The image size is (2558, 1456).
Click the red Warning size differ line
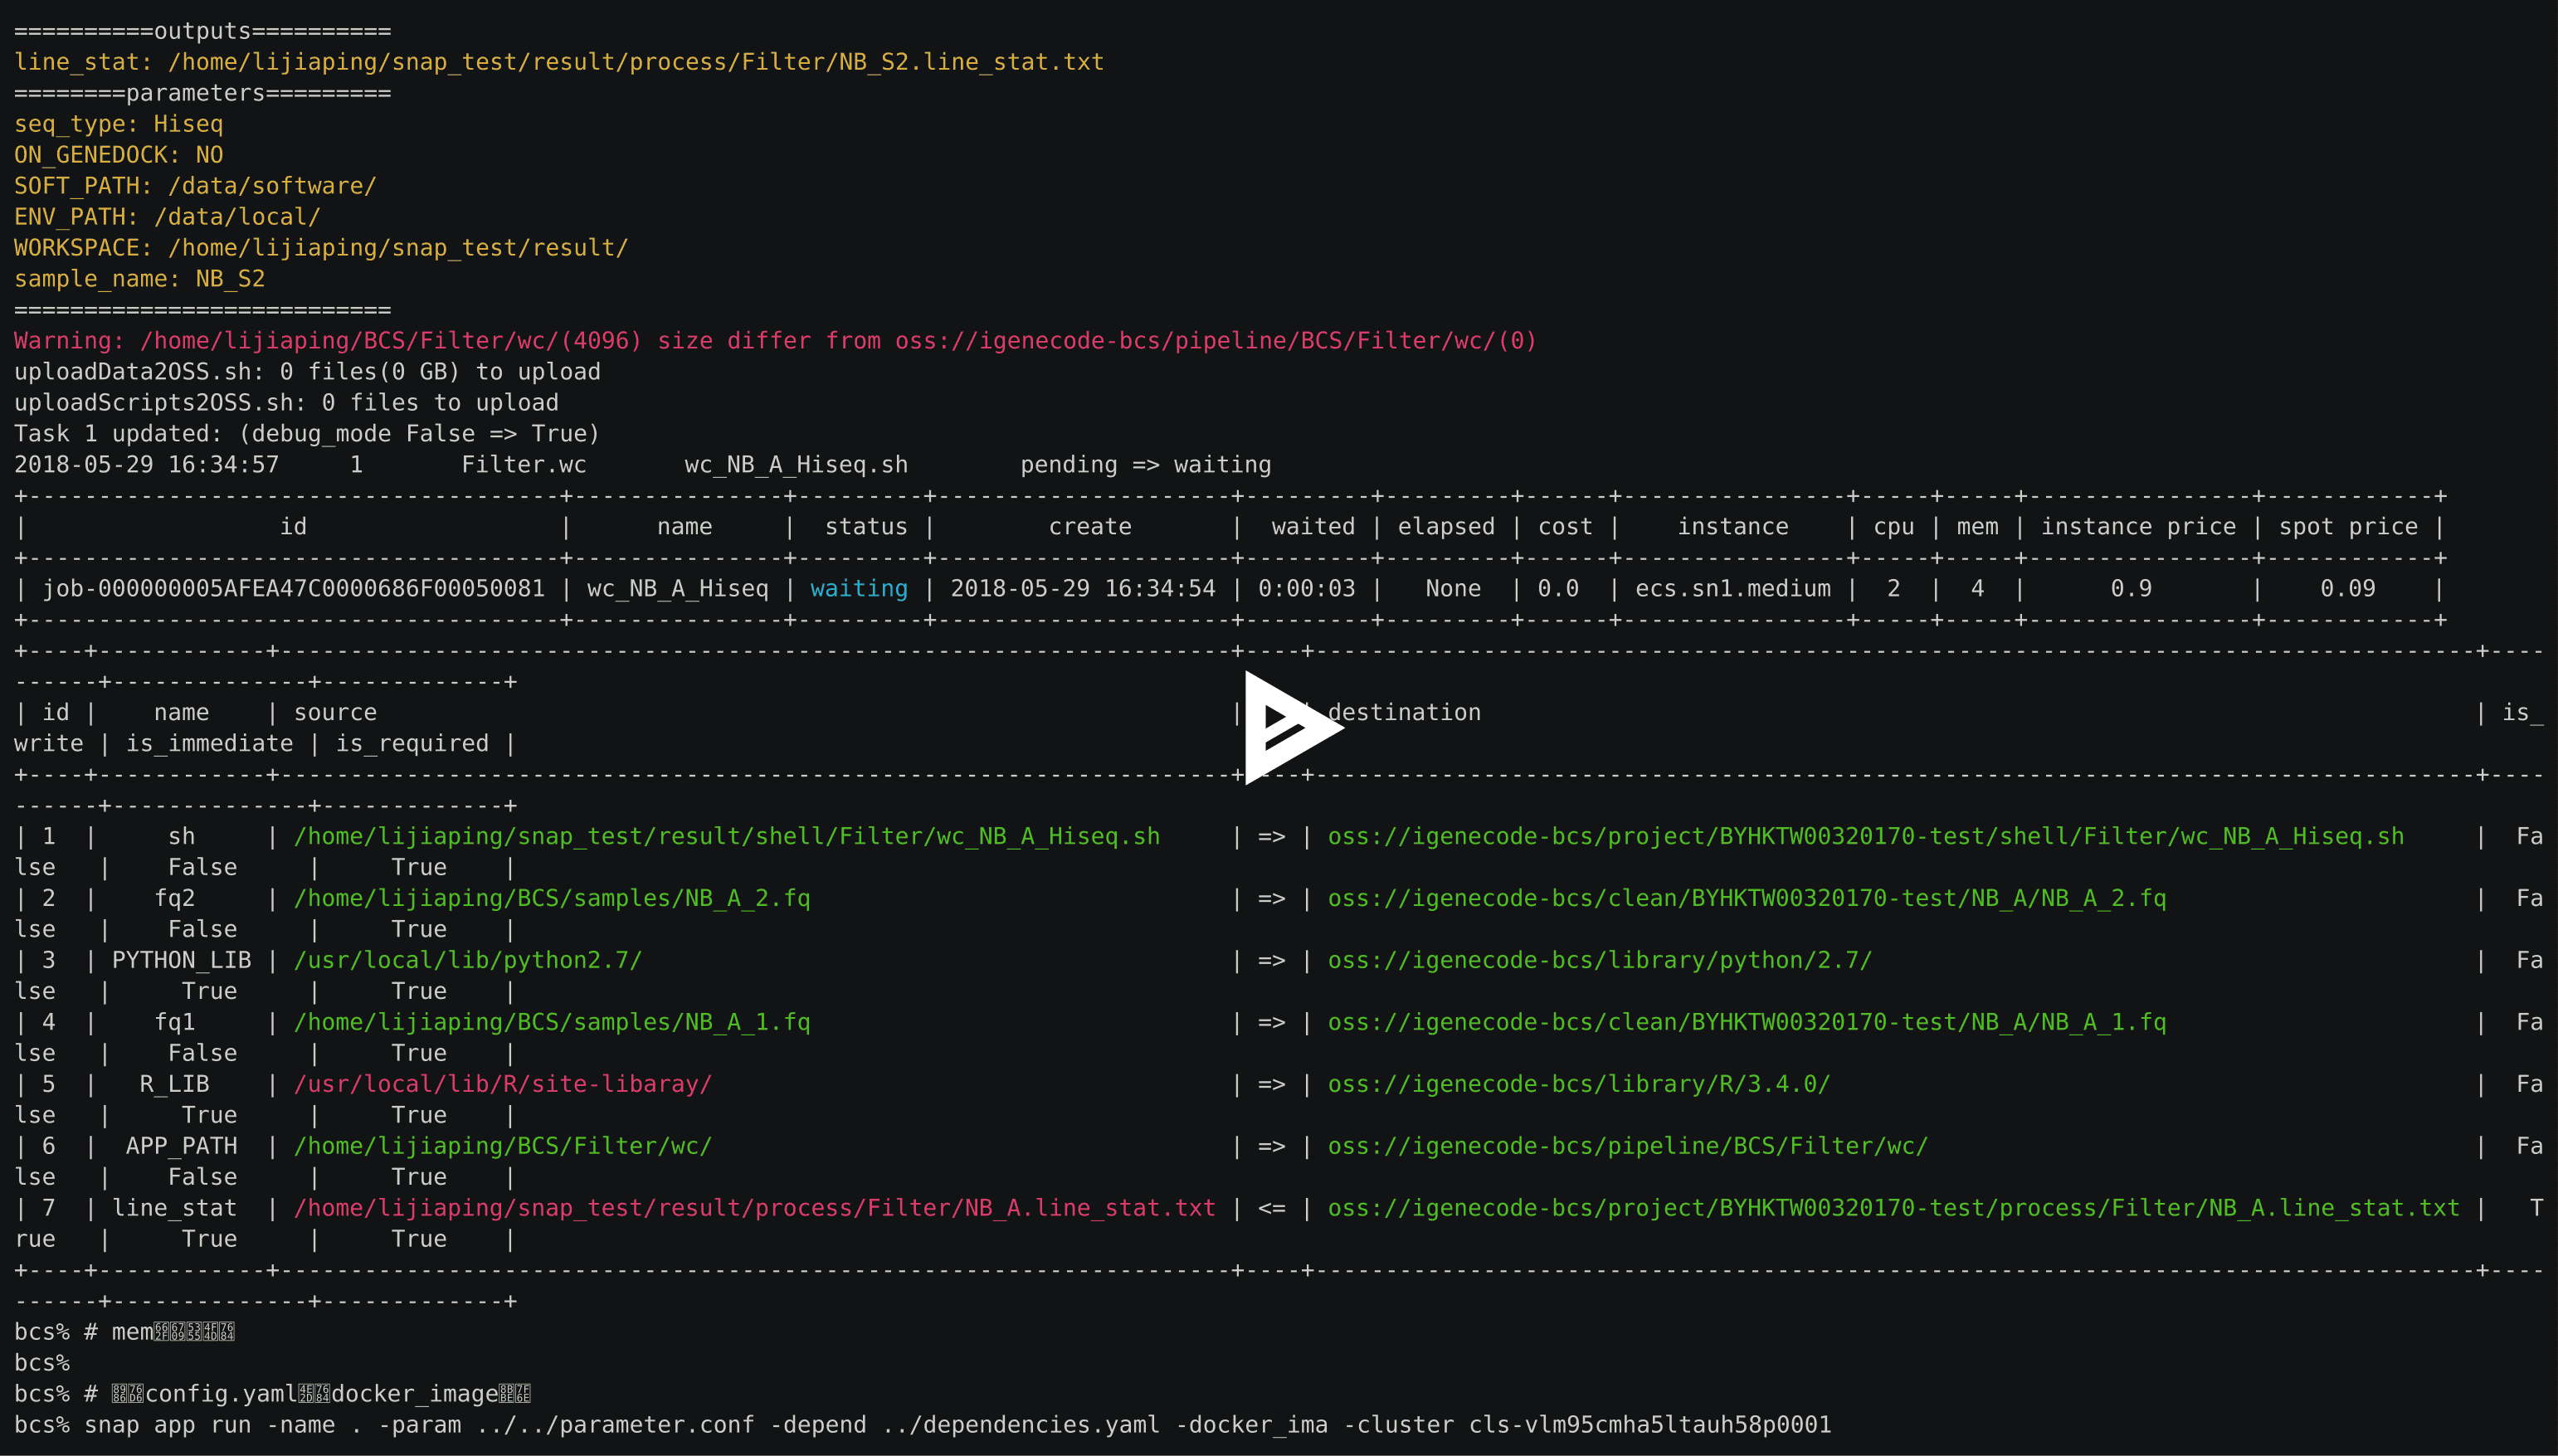pyautogui.click(x=775, y=341)
